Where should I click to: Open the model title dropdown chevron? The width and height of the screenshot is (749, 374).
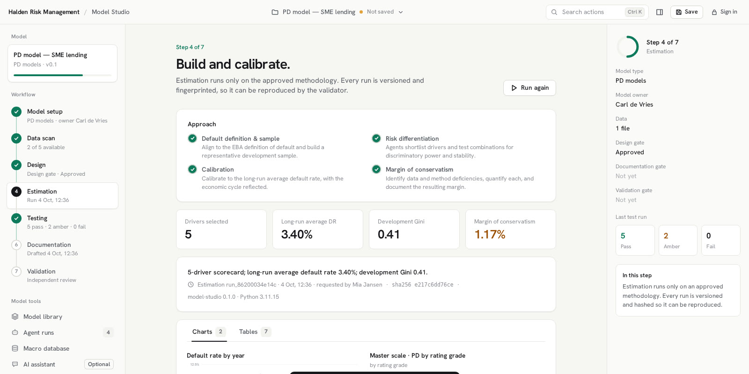pos(401,12)
